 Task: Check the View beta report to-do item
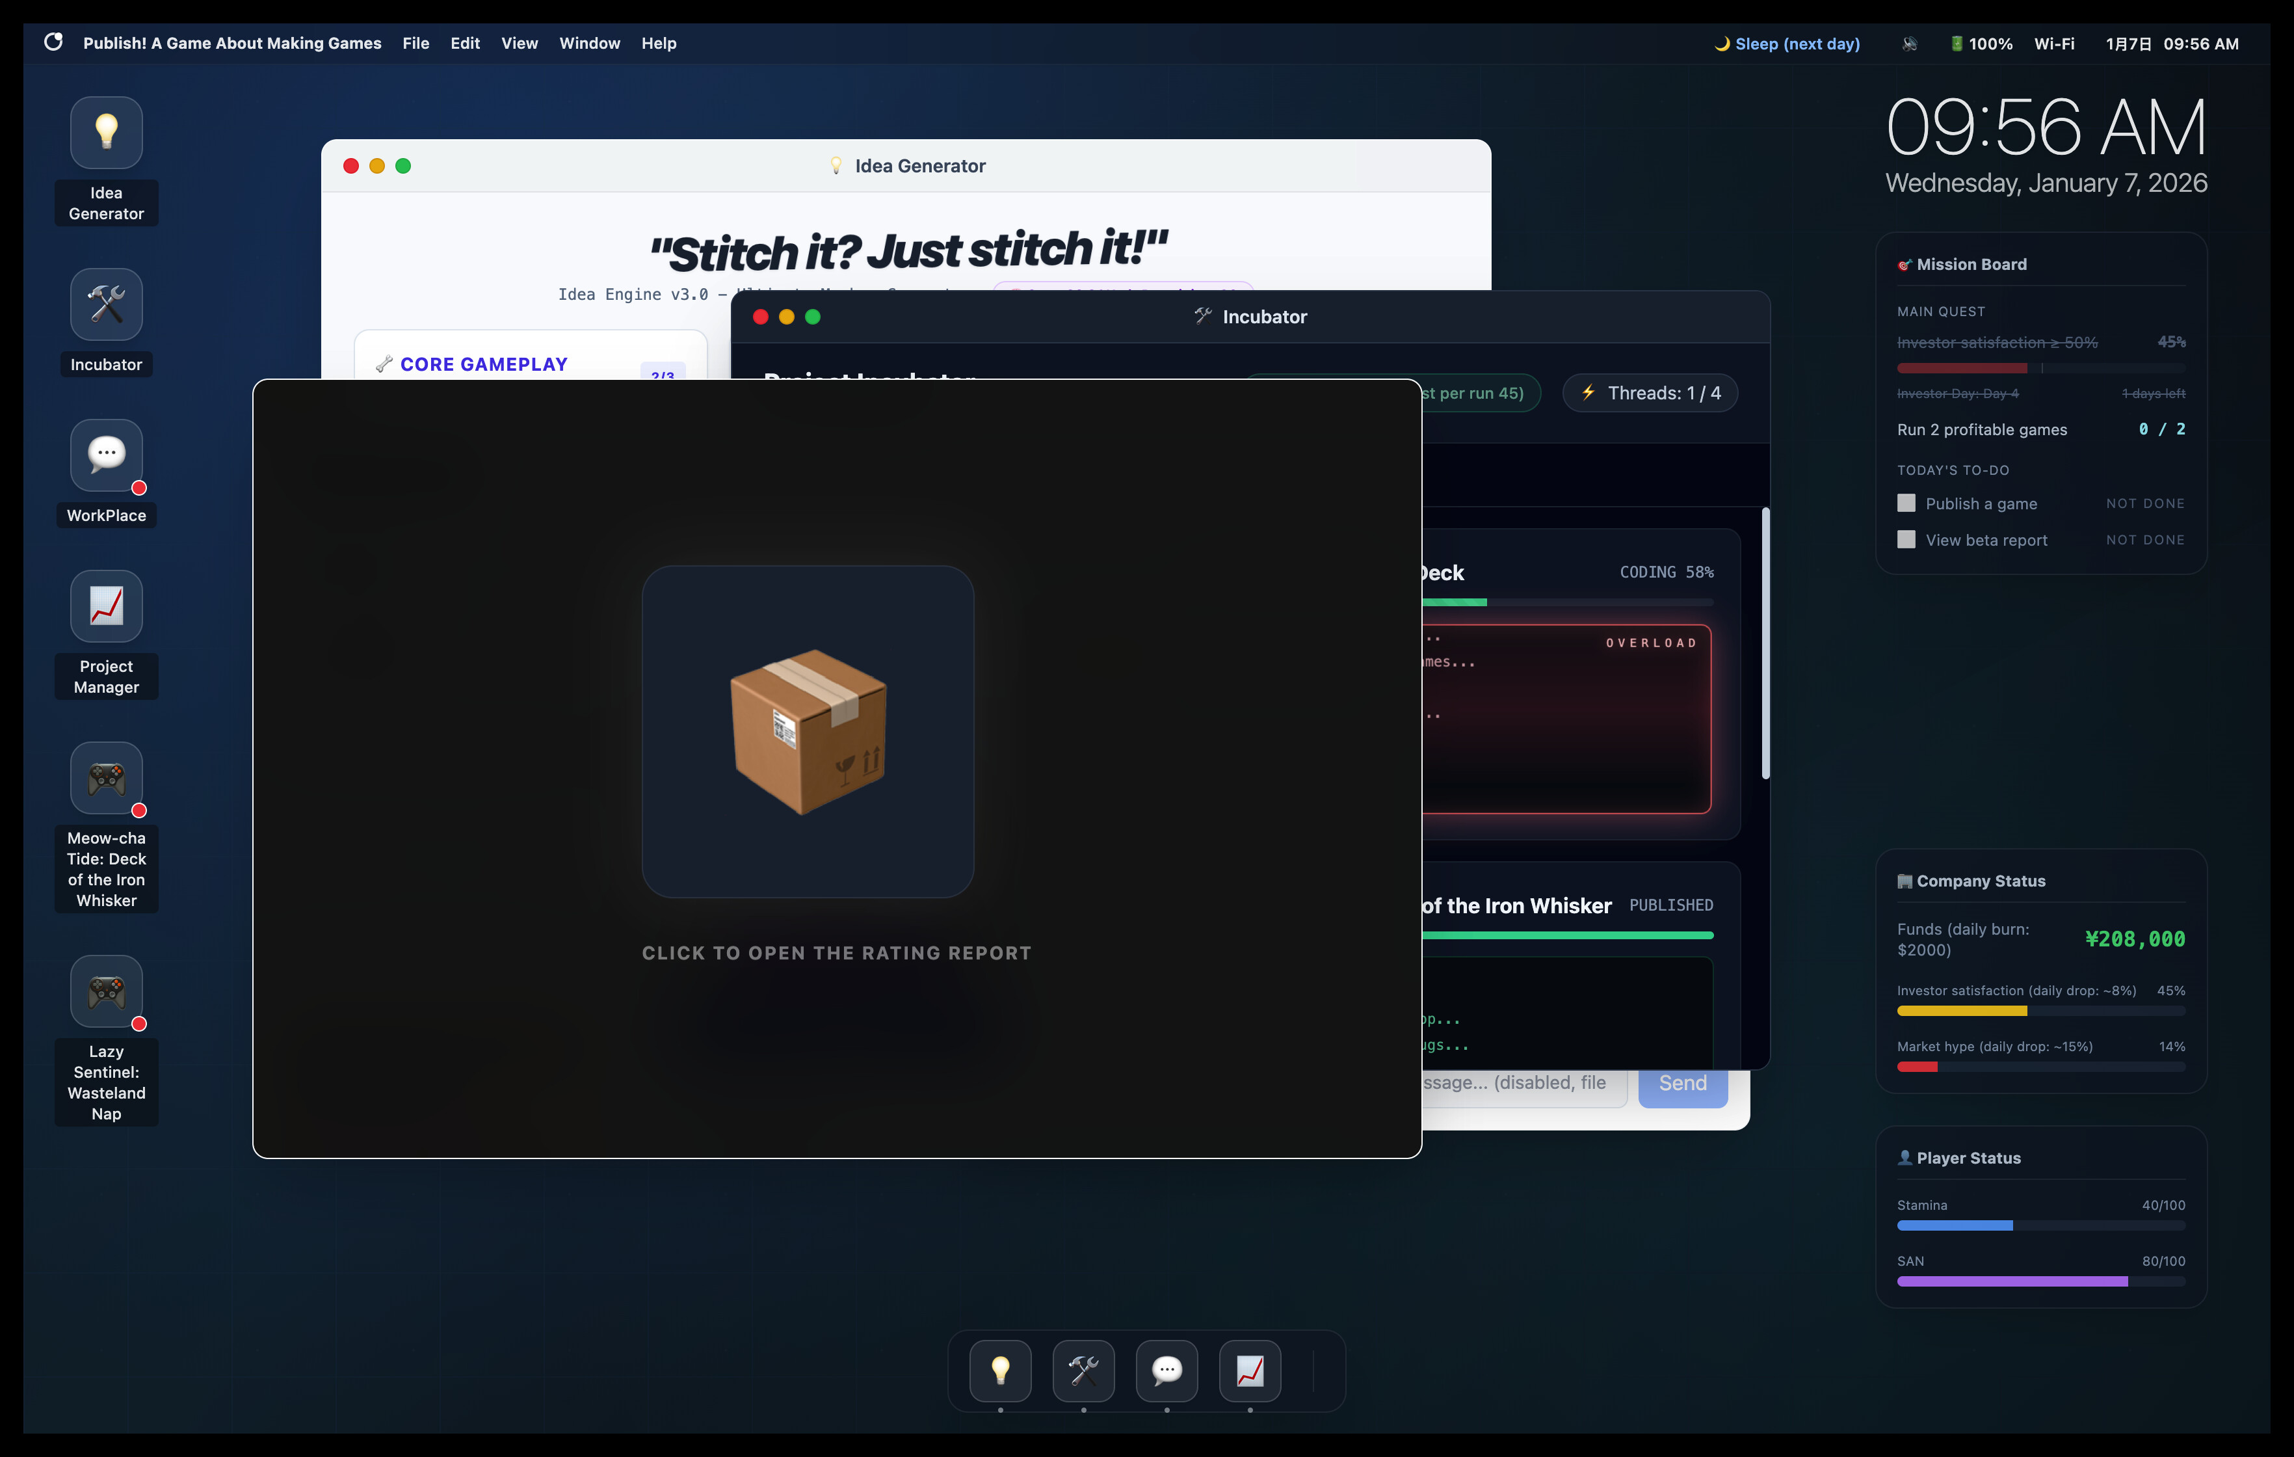point(1906,539)
